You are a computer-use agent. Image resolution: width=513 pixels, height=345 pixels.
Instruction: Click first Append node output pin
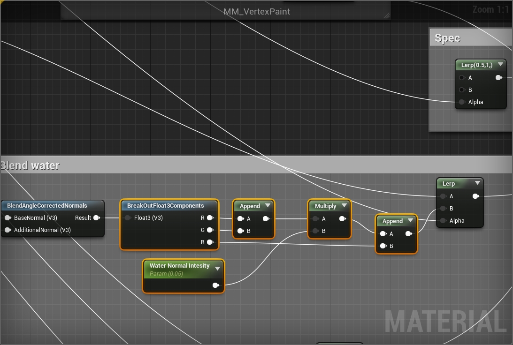tap(266, 219)
